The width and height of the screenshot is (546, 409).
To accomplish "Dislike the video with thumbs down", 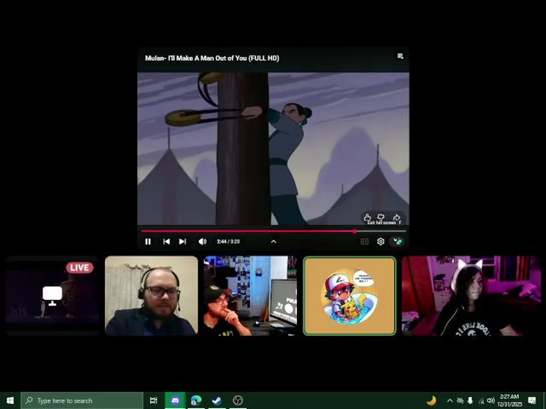I will [x=381, y=218].
